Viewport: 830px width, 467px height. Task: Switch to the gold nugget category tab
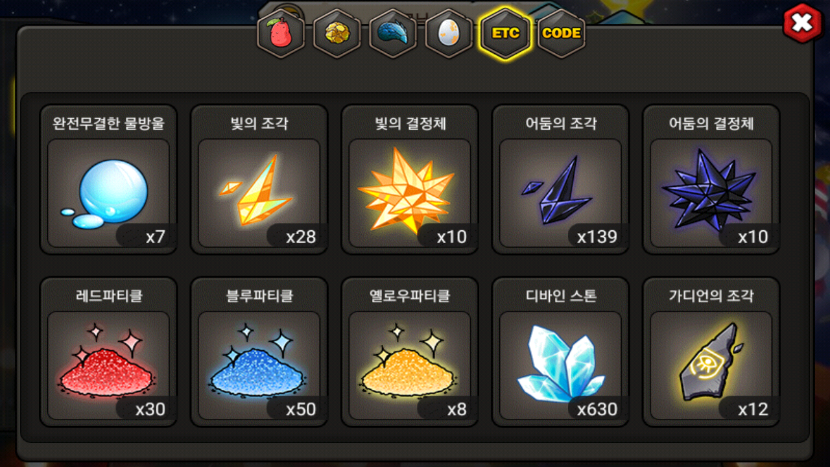click(x=337, y=34)
